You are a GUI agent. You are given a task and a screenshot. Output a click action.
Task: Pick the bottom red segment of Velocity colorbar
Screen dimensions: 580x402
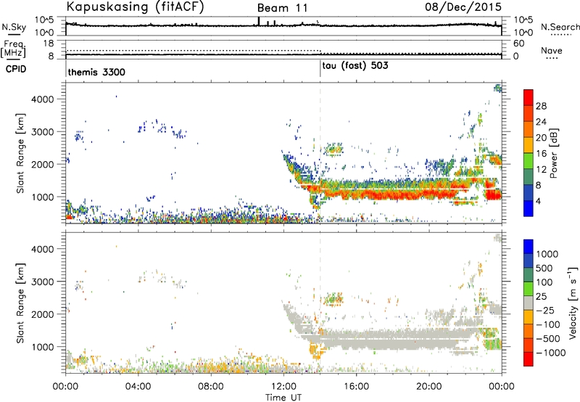tap(529, 359)
